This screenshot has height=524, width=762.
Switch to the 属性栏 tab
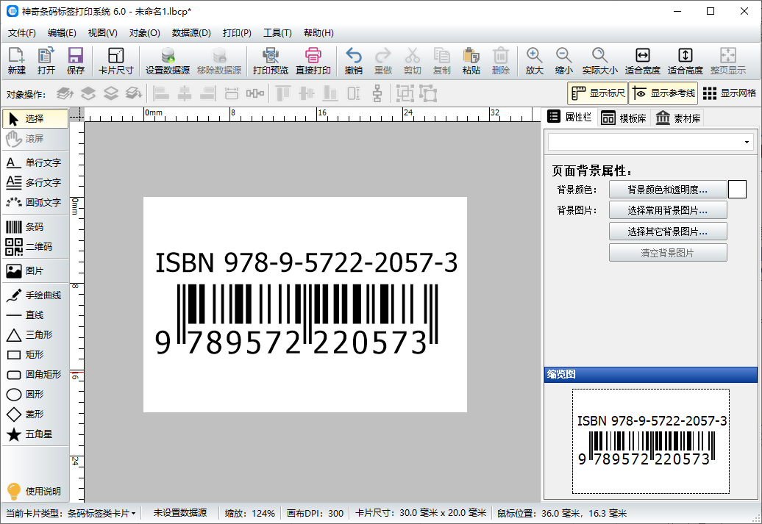(569, 117)
